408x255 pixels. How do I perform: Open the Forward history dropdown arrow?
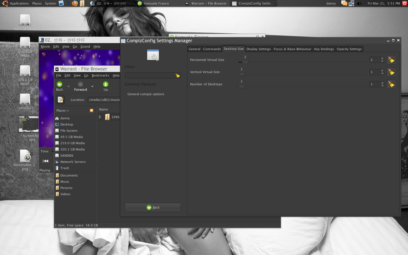[x=92, y=86]
